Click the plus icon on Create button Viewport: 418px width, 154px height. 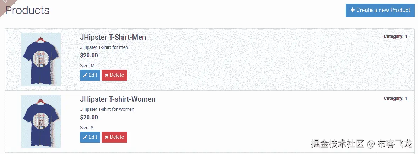[x=352, y=10]
